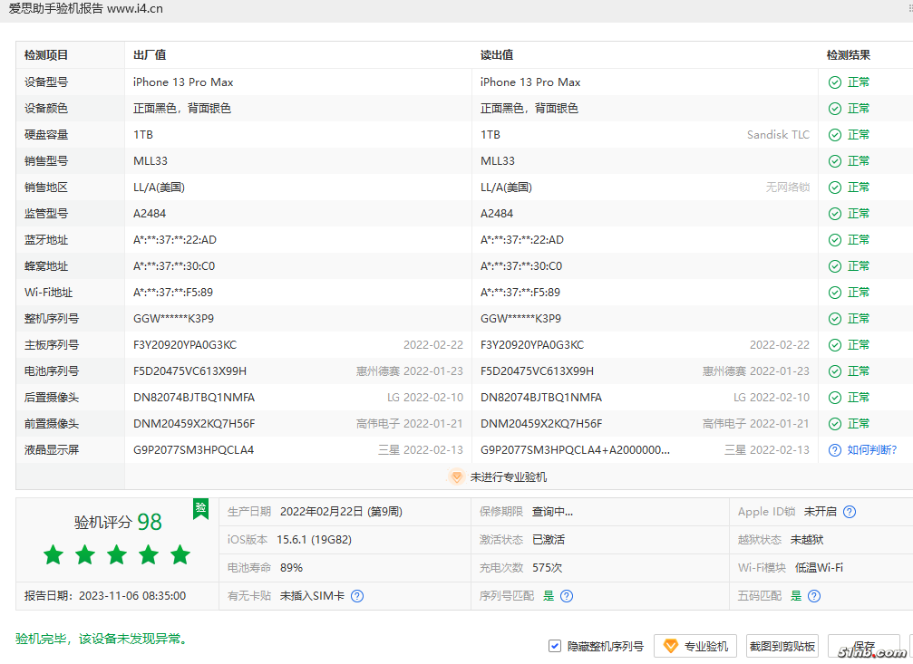Click green 验 badge on score panel

tap(200, 508)
